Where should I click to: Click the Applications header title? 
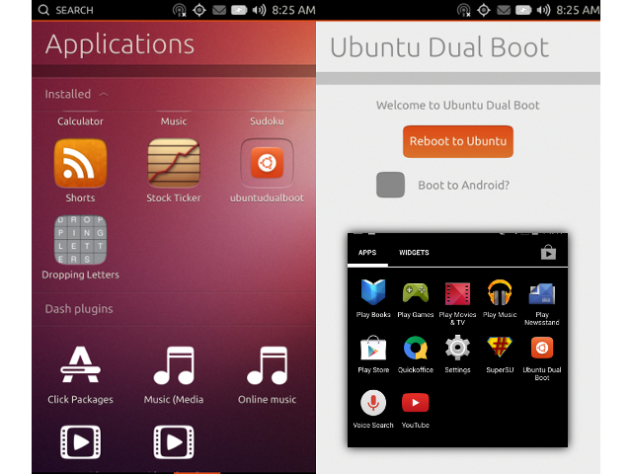pos(119,44)
